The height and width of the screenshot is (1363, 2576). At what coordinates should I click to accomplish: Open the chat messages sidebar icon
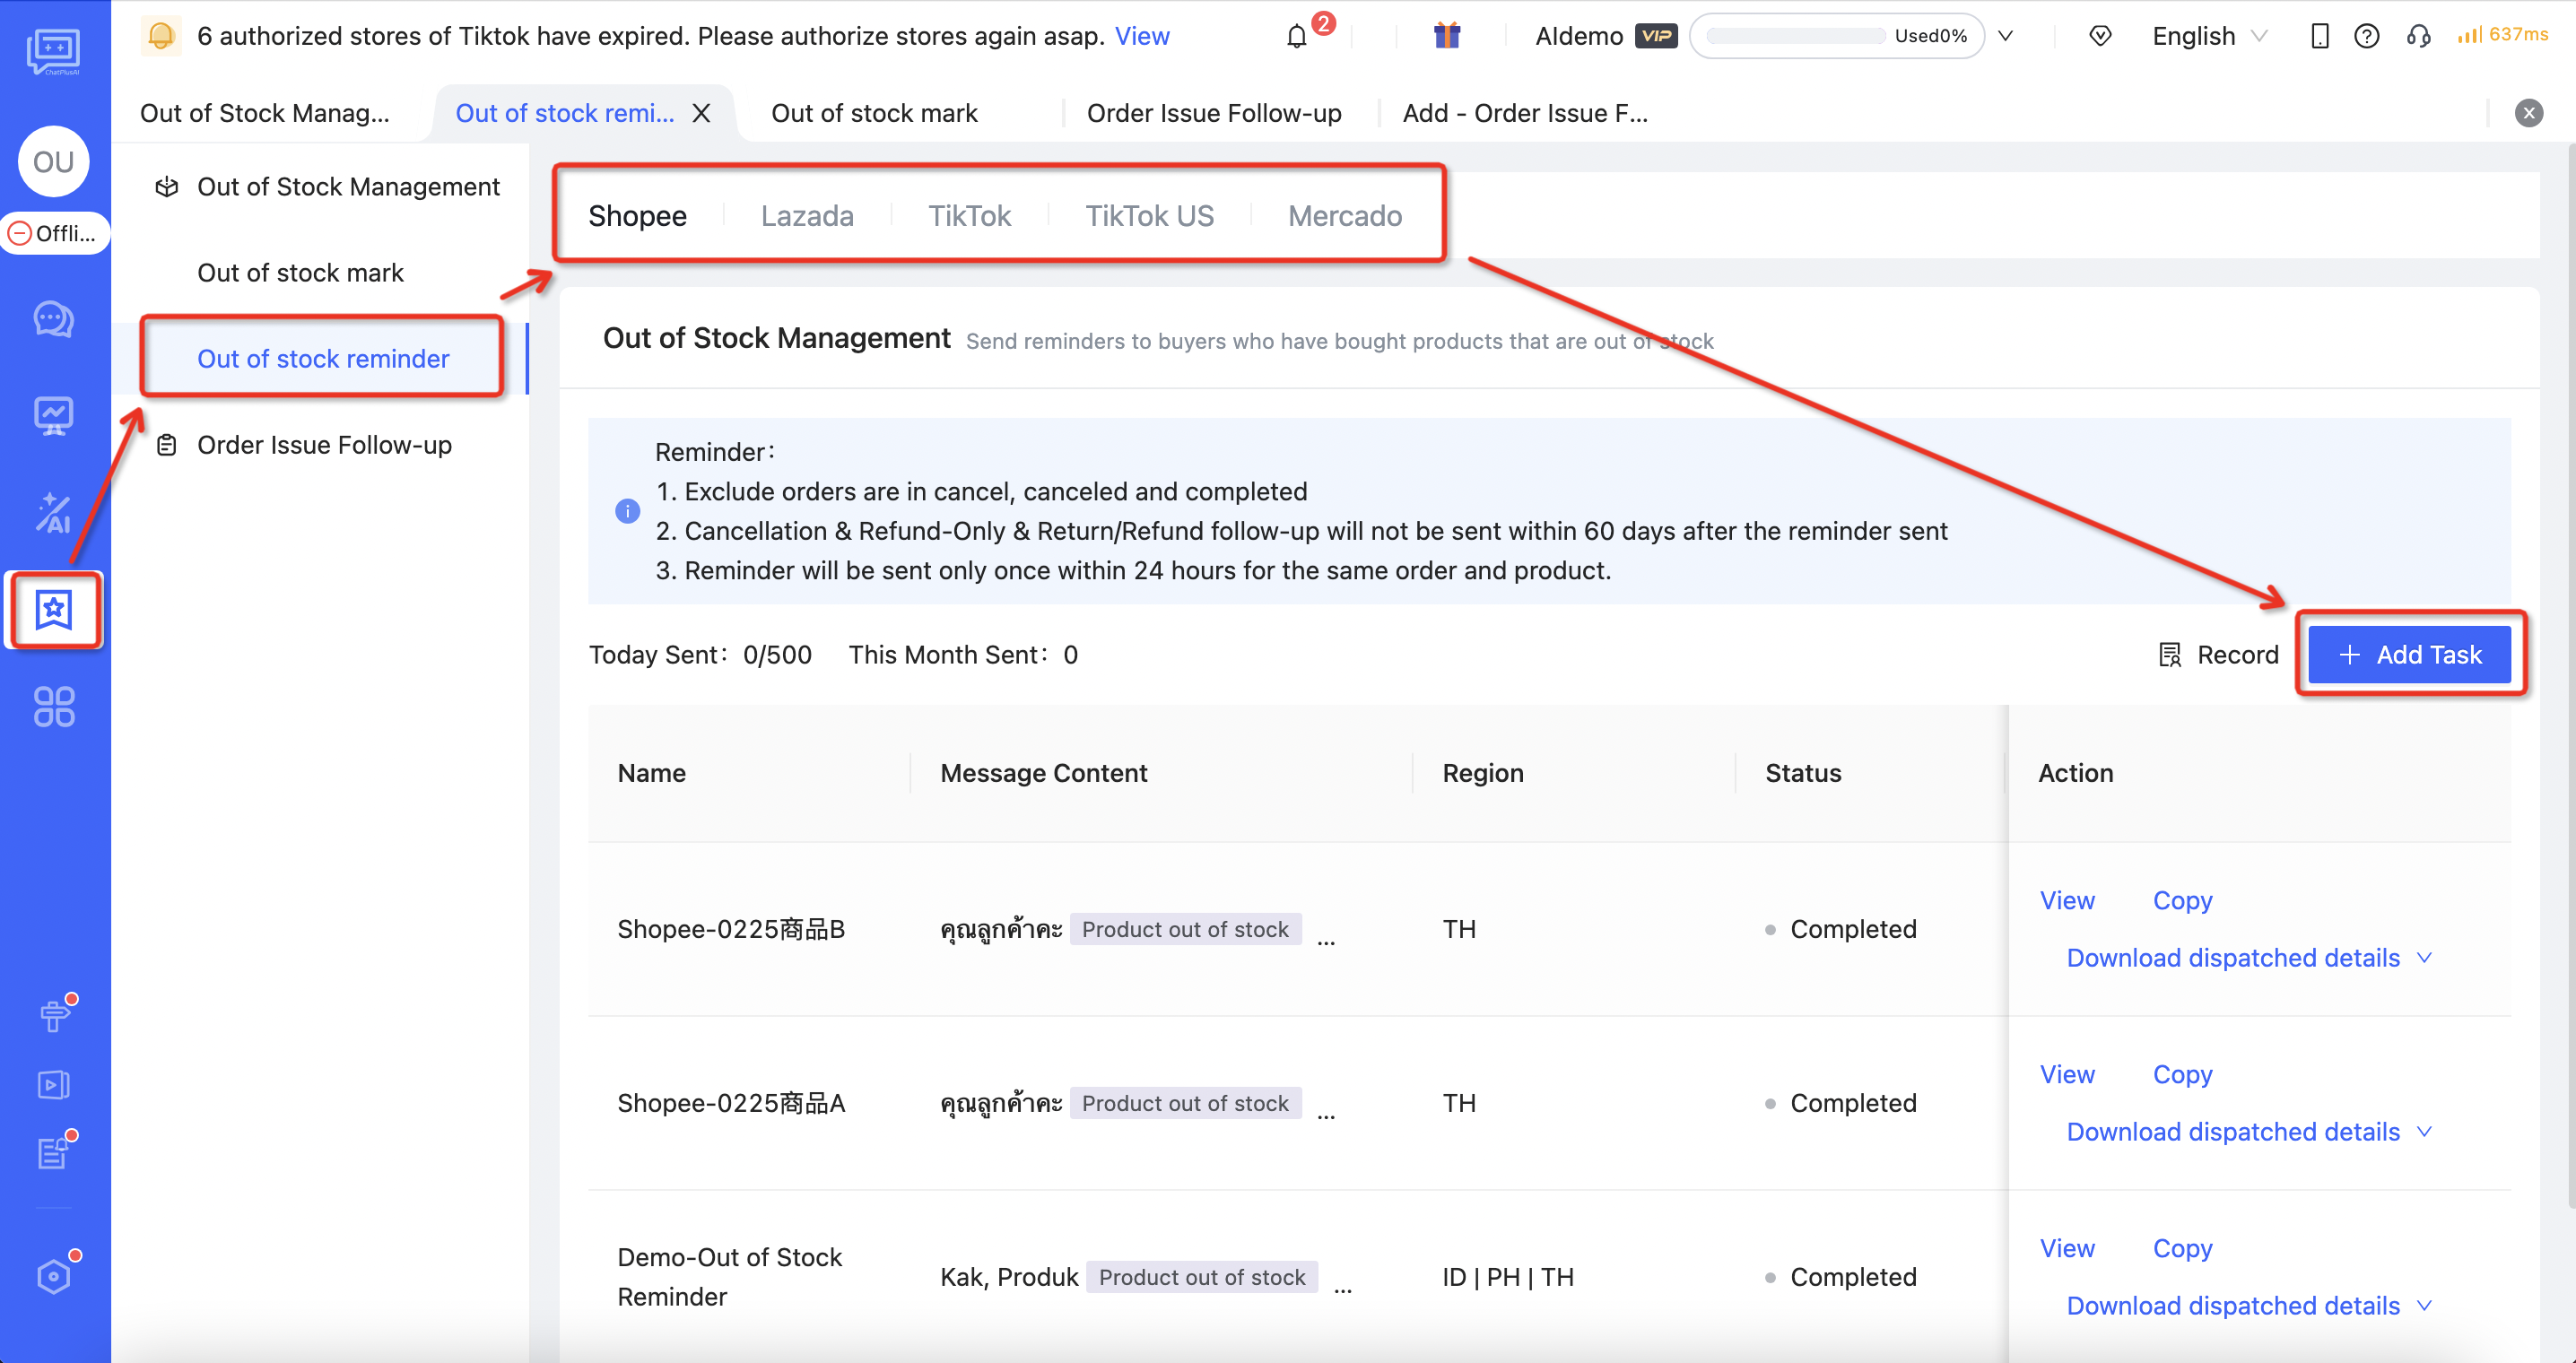coord(54,320)
